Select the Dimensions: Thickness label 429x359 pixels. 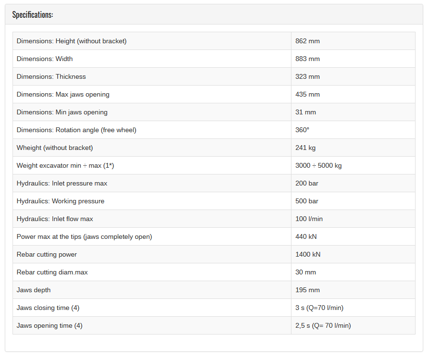(x=51, y=76)
